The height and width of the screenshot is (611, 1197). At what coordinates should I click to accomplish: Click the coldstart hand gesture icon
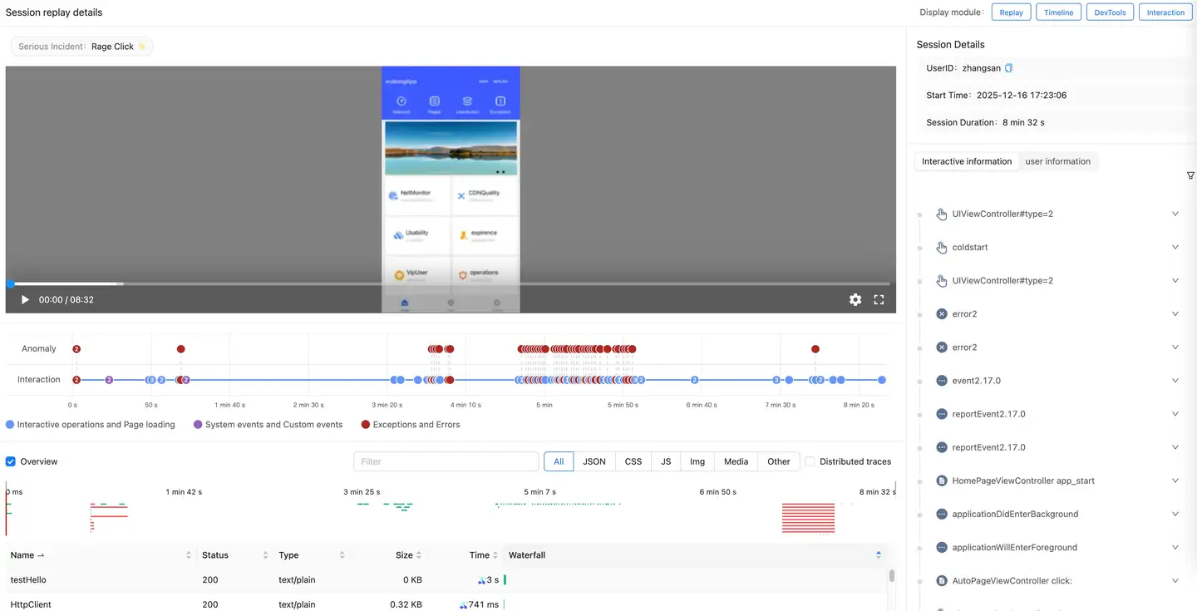coord(942,248)
